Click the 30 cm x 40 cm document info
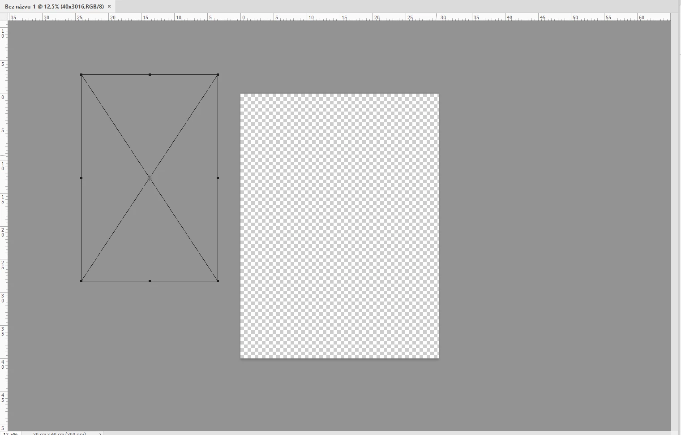 pyautogui.click(x=59, y=433)
